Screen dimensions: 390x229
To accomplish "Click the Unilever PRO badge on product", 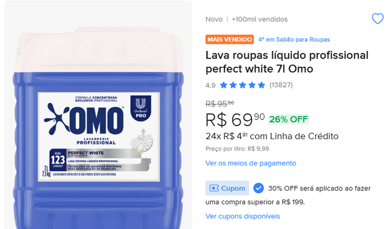I will (x=141, y=108).
